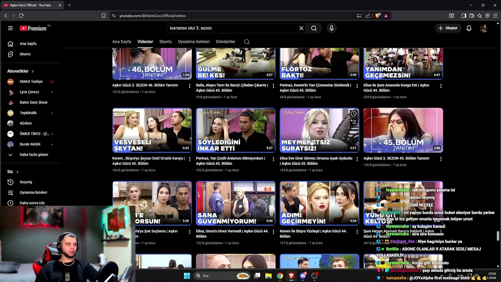Open File Explorer from the taskbar
This screenshot has width=501, height=282.
pos(269,276)
